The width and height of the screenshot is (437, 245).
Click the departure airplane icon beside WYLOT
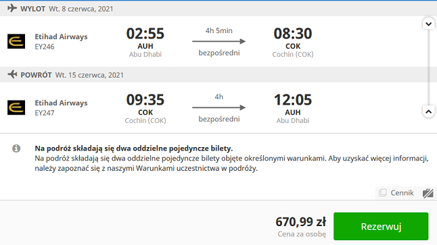coord(12,8)
